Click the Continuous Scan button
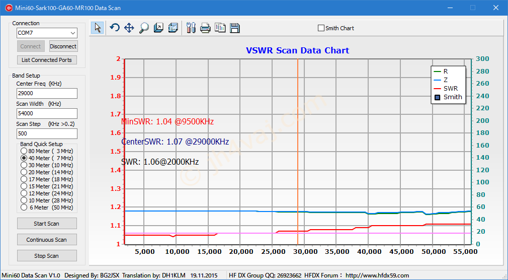 [47, 240]
